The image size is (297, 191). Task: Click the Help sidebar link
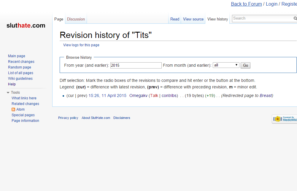(x=12, y=84)
